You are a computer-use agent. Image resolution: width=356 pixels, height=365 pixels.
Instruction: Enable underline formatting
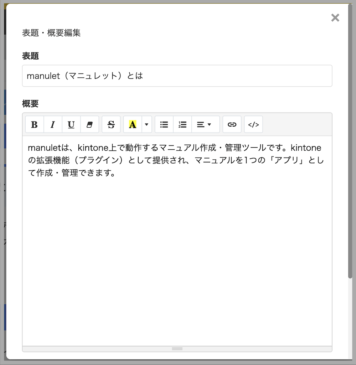[71, 124]
